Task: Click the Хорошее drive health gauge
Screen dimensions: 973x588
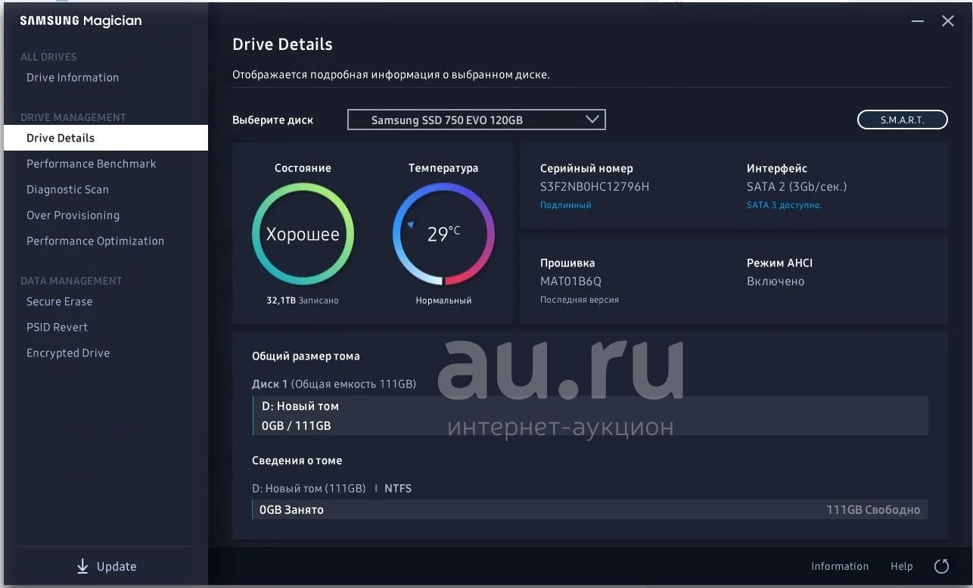Action: click(303, 234)
